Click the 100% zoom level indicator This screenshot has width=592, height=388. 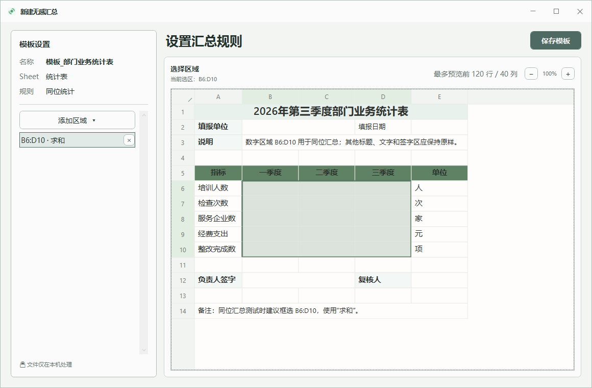coord(549,74)
